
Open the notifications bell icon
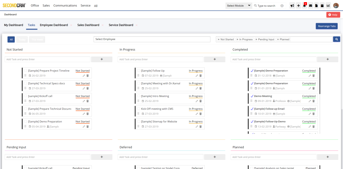point(304,6)
